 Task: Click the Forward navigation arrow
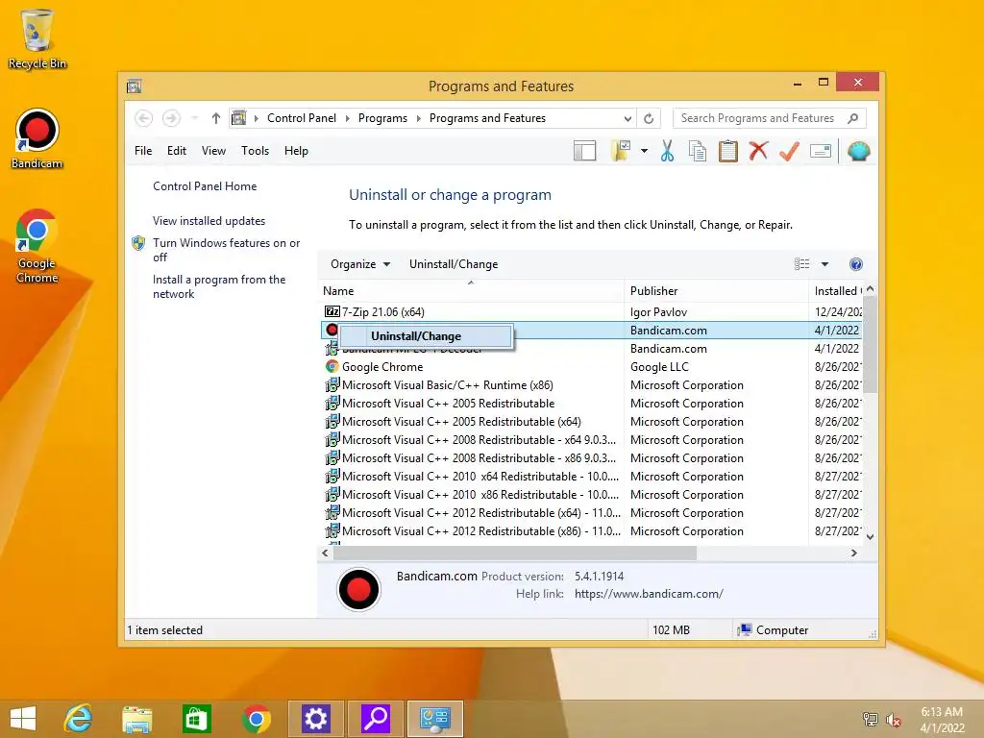171,118
